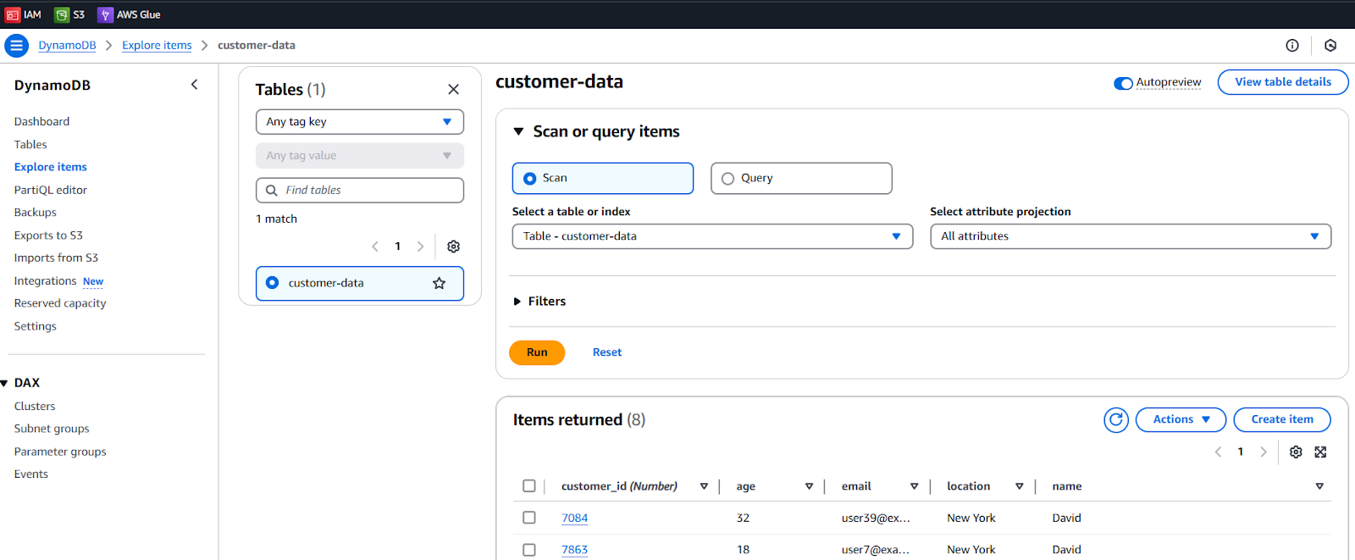Image resolution: width=1355 pixels, height=560 pixels.
Task: Sort by age column arrow
Action: pyautogui.click(x=809, y=486)
